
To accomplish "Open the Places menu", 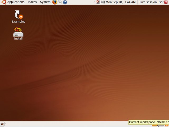I will [32, 2].
